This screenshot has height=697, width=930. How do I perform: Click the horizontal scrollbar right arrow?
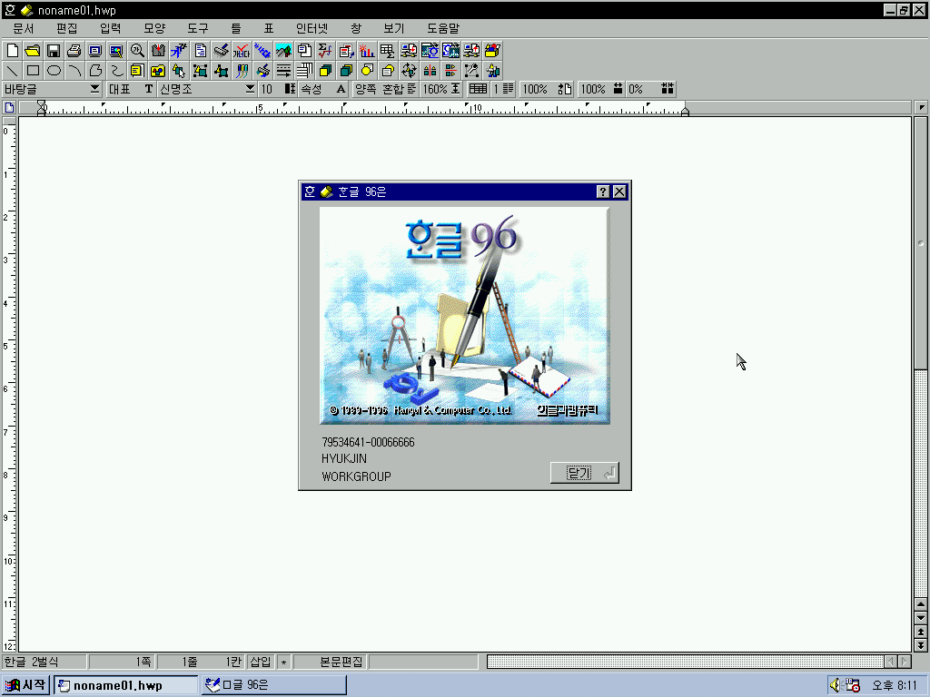pyautogui.click(x=905, y=662)
